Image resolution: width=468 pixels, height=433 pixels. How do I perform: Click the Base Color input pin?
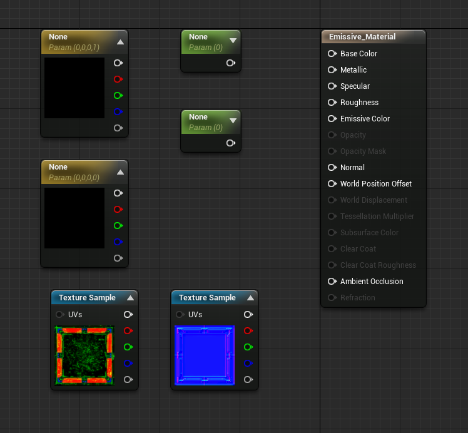(332, 54)
